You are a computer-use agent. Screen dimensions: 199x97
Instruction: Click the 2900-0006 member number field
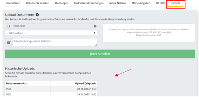(52, 26)
